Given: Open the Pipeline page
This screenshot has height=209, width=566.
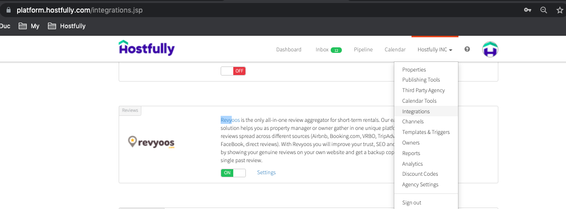Looking at the screenshot, I should click(x=363, y=50).
